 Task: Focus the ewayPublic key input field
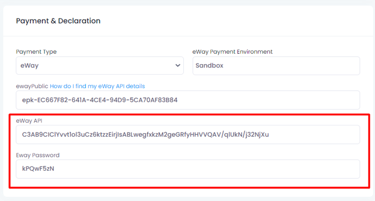point(188,100)
